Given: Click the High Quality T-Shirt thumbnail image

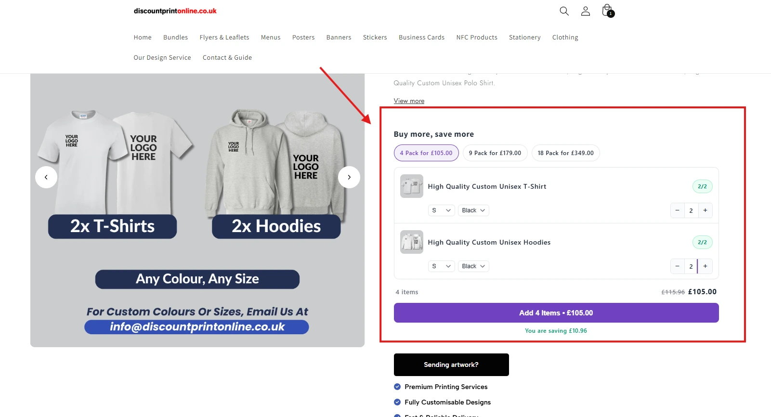Looking at the screenshot, I should [x=411, y=186].
